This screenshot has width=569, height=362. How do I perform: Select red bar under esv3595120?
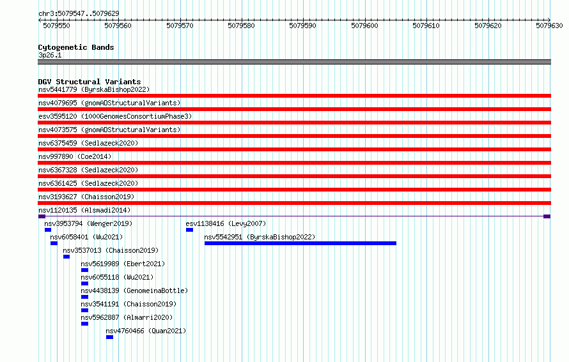[294, 123]
